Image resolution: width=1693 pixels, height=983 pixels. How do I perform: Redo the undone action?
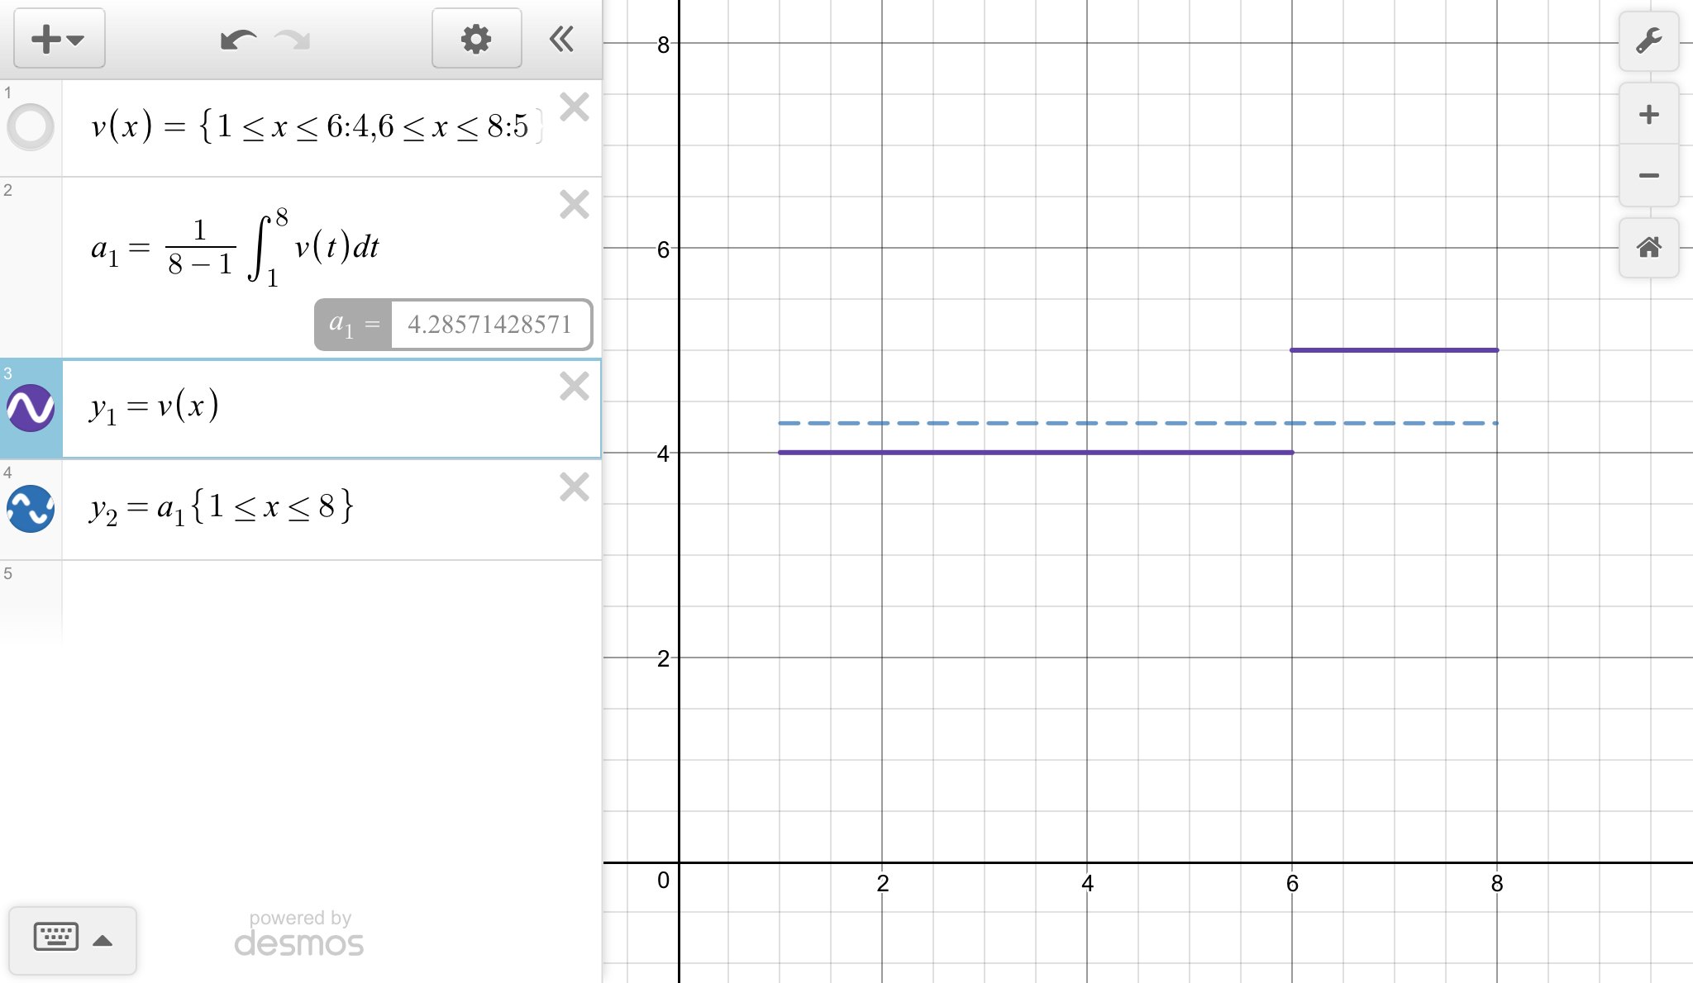(x=293, y=39)
